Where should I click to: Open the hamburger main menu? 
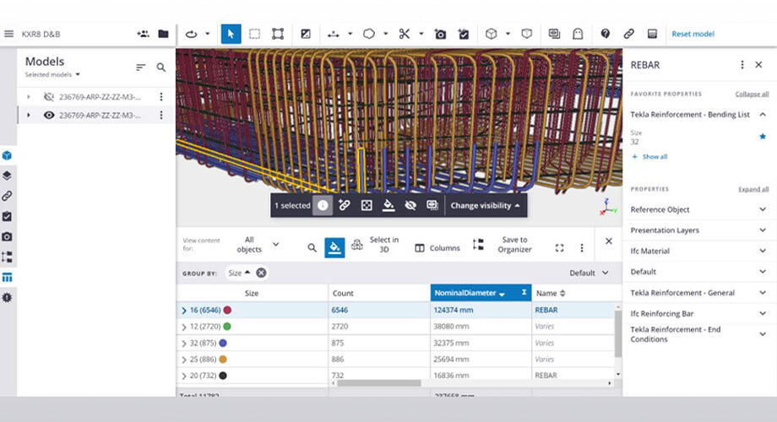8,34
